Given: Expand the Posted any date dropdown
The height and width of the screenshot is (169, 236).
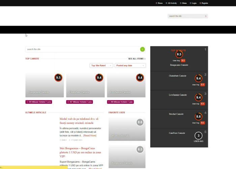Looking at the screenshot, I should tap(130, 66).
